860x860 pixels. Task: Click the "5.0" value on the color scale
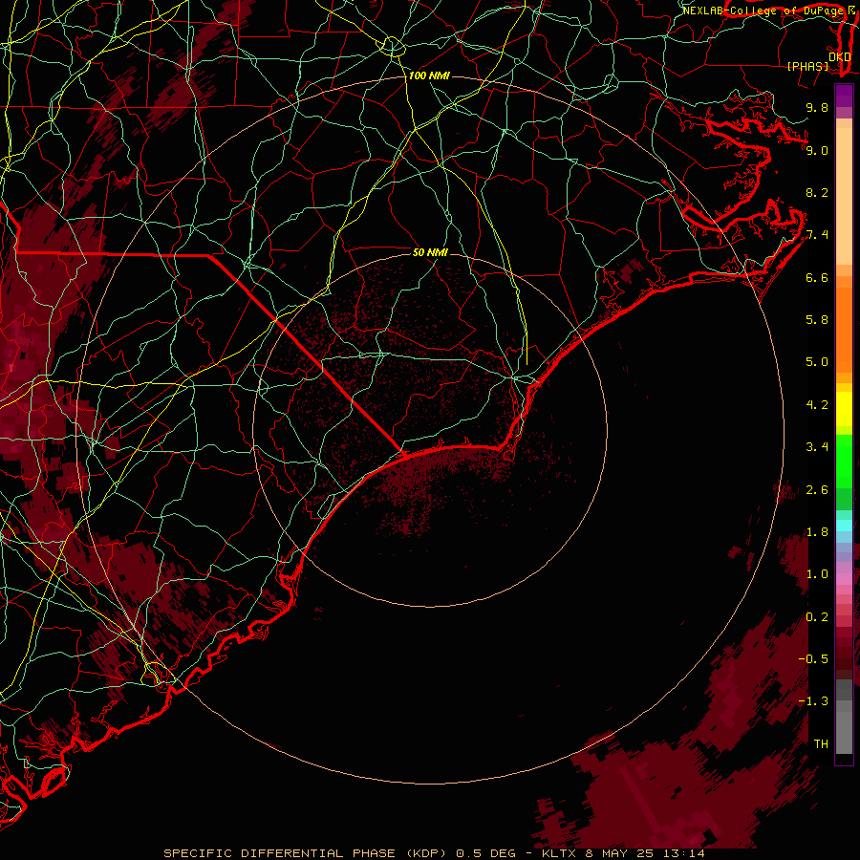[817, 362]
